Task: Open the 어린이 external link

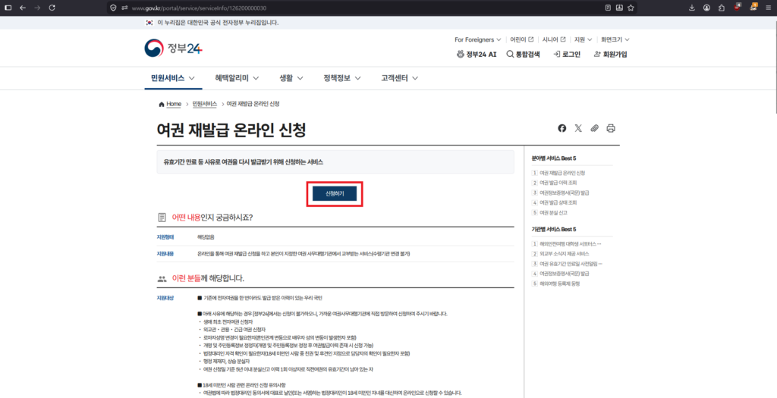Action: tap(522, 39)
